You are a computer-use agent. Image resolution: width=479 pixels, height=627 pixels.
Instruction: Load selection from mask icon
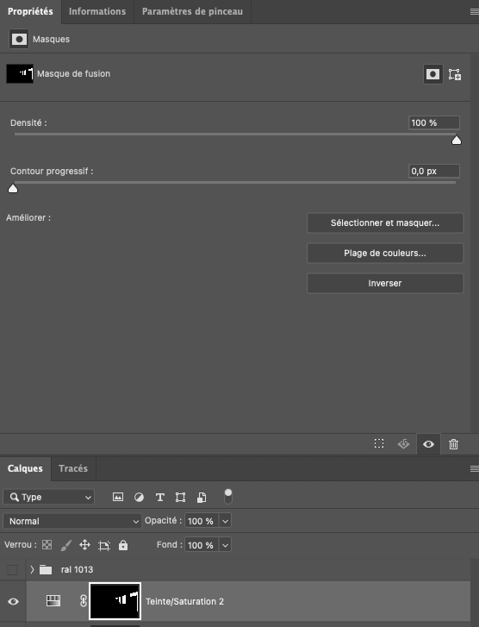click(x=379, y=443)
